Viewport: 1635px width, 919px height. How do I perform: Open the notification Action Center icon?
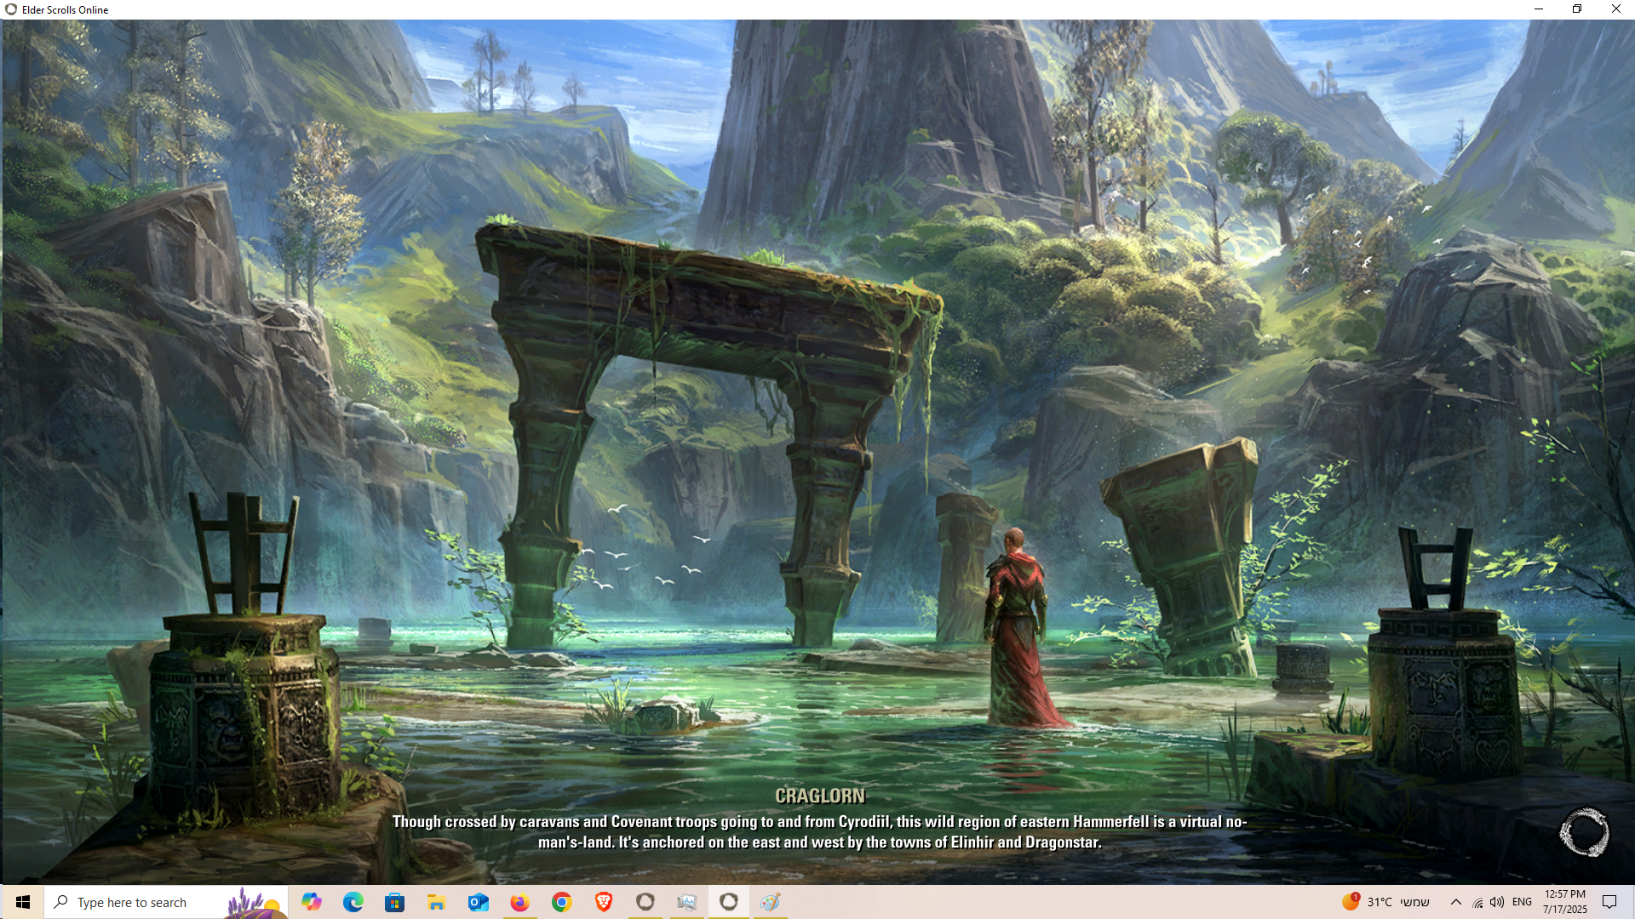tap(1609, 902)
